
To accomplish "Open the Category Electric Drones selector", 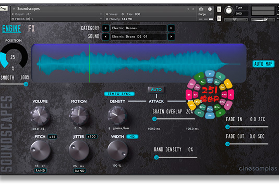I will click(139, 28).
